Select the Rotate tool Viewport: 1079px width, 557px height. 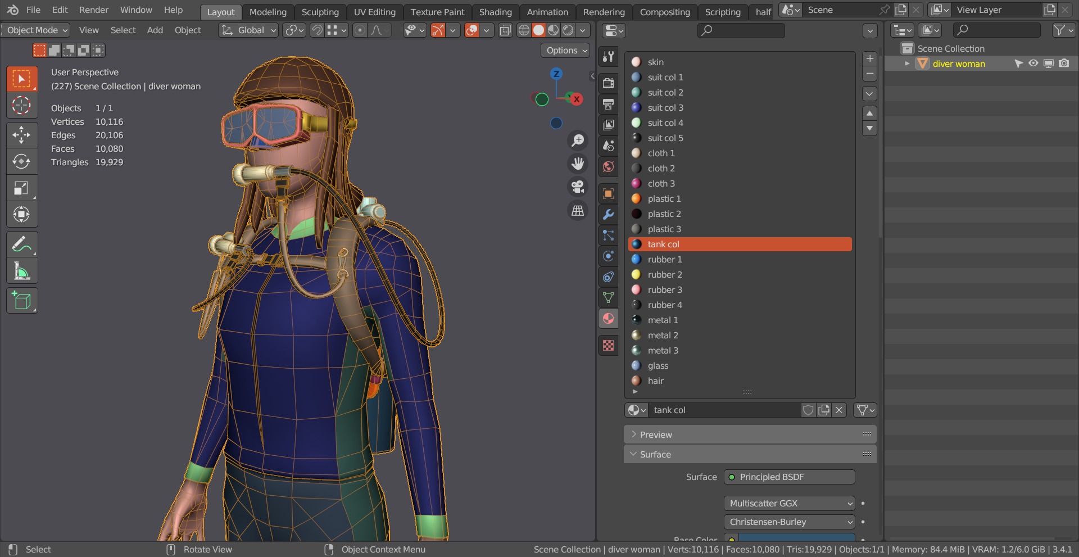[x=22, y=161]
